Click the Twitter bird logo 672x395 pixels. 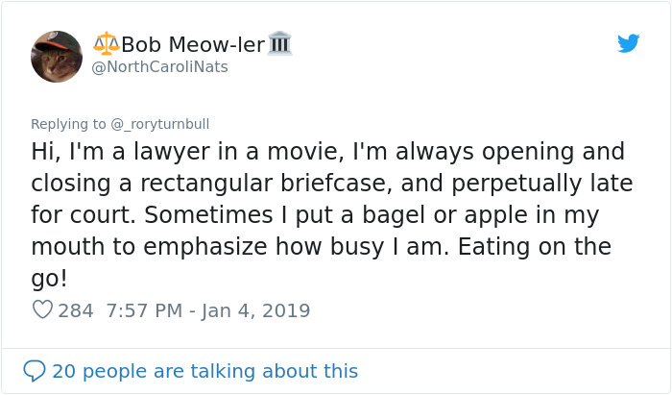(628, 43)
